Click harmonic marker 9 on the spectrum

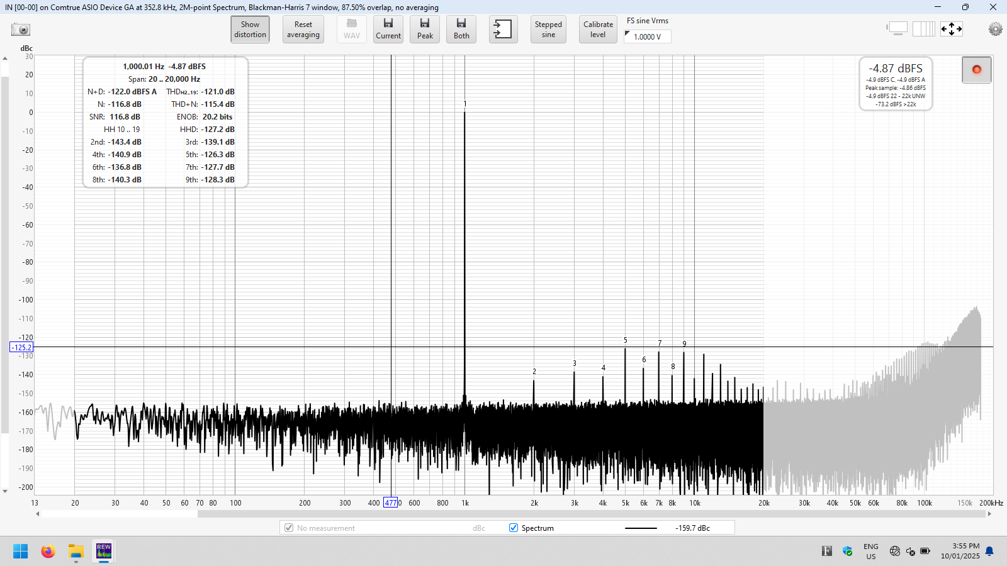pos(684,344)
